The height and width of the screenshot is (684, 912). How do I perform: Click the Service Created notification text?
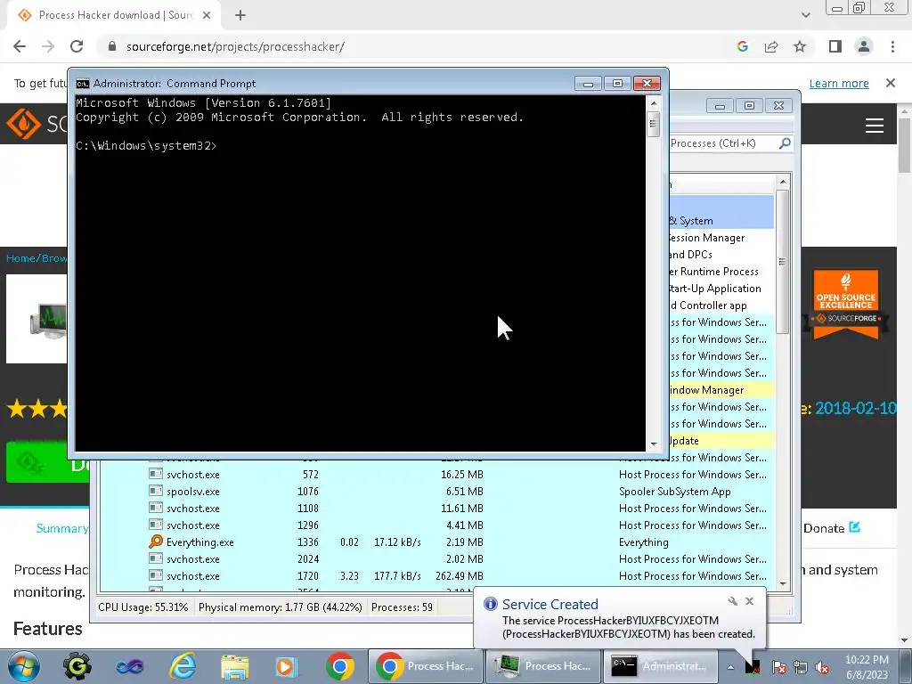[x=628, y=627]
